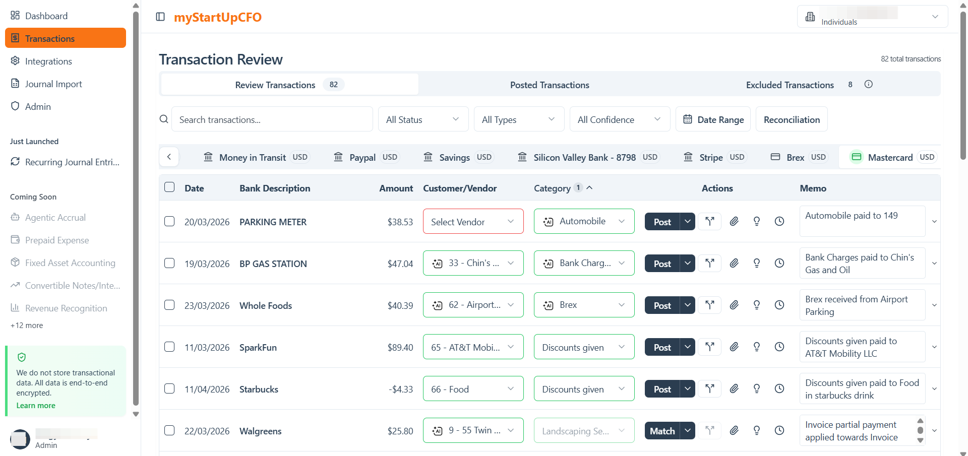Click the info icon beside Excluded Transactions
Viewport: 968px width, 456px height.
(868, 84)
